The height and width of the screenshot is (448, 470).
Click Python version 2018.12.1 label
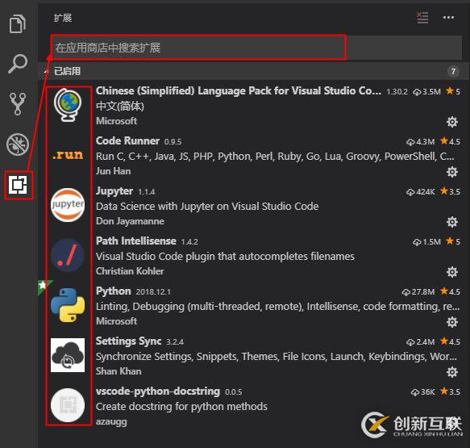pos(153,292)
